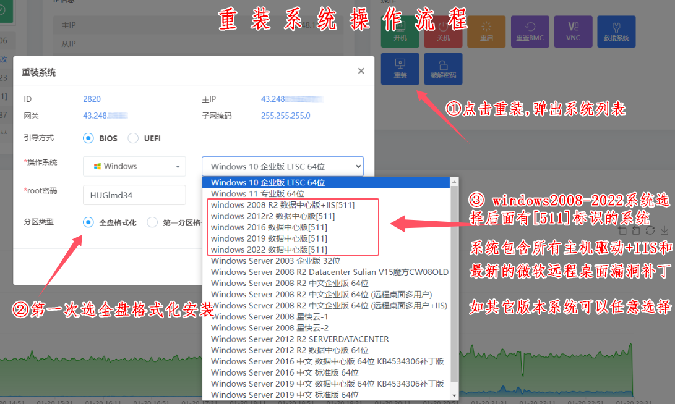Select Windows Server 2008 星快云-1
The image size is (675, 404).
tap(326, 317)
